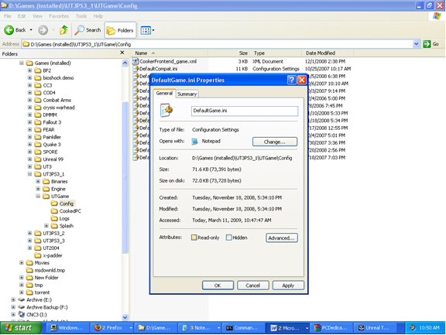Open the View menu
Viewport: 446px width, 335px height.
coord(37,16)
